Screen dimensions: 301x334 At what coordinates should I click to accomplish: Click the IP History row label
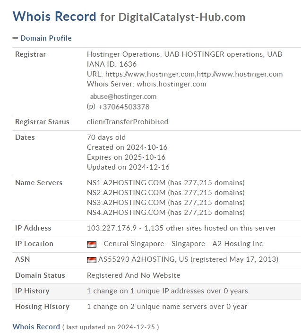pyautogui.click(x=32, y=291)
